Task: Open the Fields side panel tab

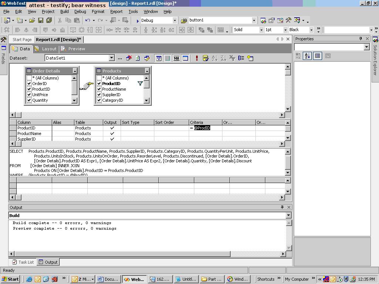Action: pos(3,55)
